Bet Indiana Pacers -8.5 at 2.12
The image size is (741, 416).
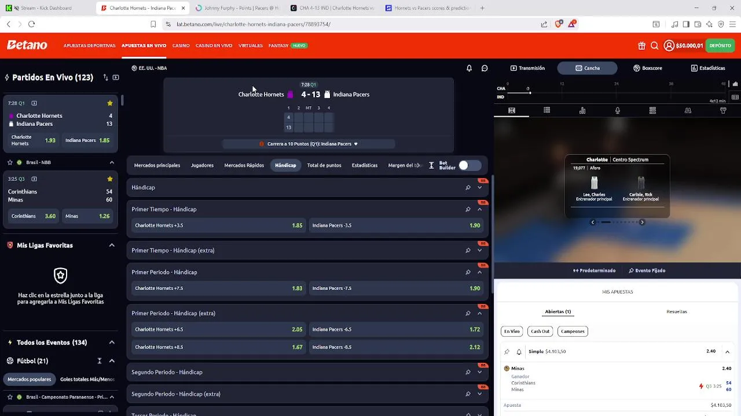[x=397, y=347]
